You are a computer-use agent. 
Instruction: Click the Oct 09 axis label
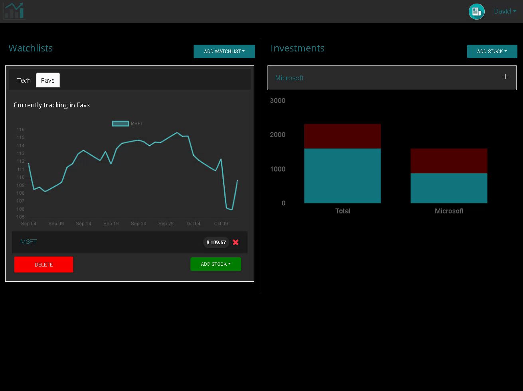click(x=221, y=223)
